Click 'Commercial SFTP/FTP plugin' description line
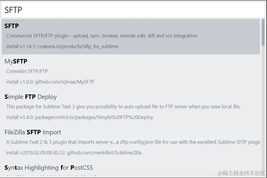 [102, 36]
